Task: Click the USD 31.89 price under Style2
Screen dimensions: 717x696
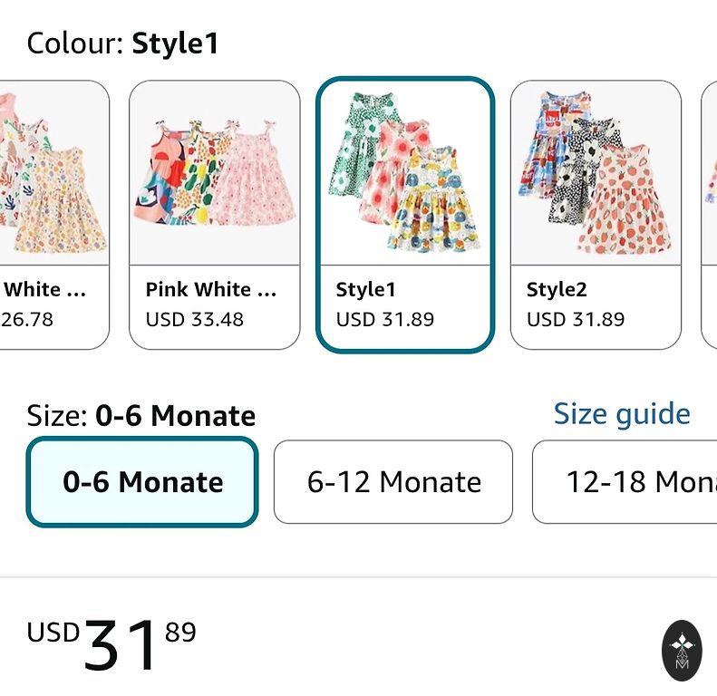Action: tap(576, 319)
